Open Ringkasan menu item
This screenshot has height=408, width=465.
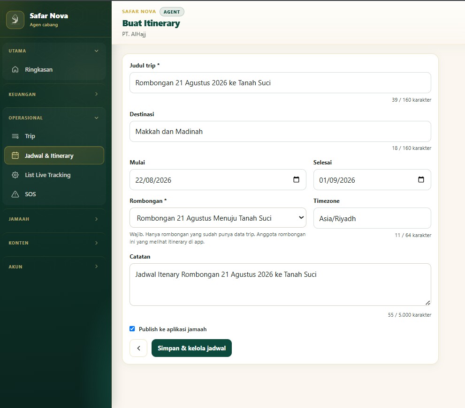[x=54, y=70]
